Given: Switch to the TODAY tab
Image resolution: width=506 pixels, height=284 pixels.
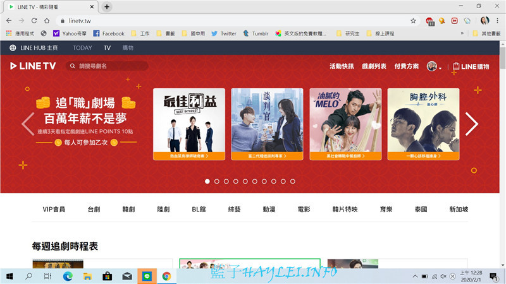Looking at the screenshot, I should 82,48.
